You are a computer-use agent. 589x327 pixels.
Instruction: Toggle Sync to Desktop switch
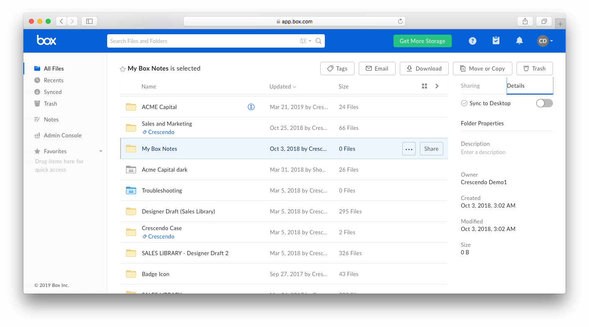(544, 103)
